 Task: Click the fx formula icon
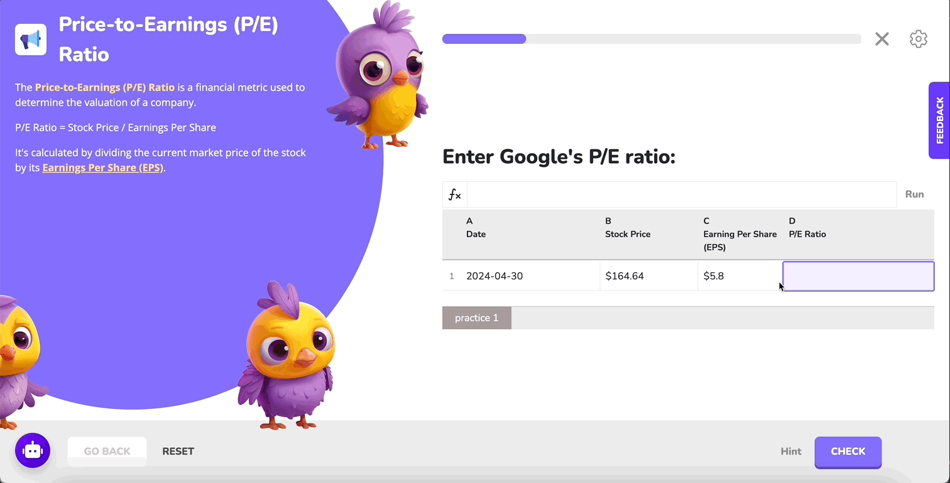tap(455, 194)
